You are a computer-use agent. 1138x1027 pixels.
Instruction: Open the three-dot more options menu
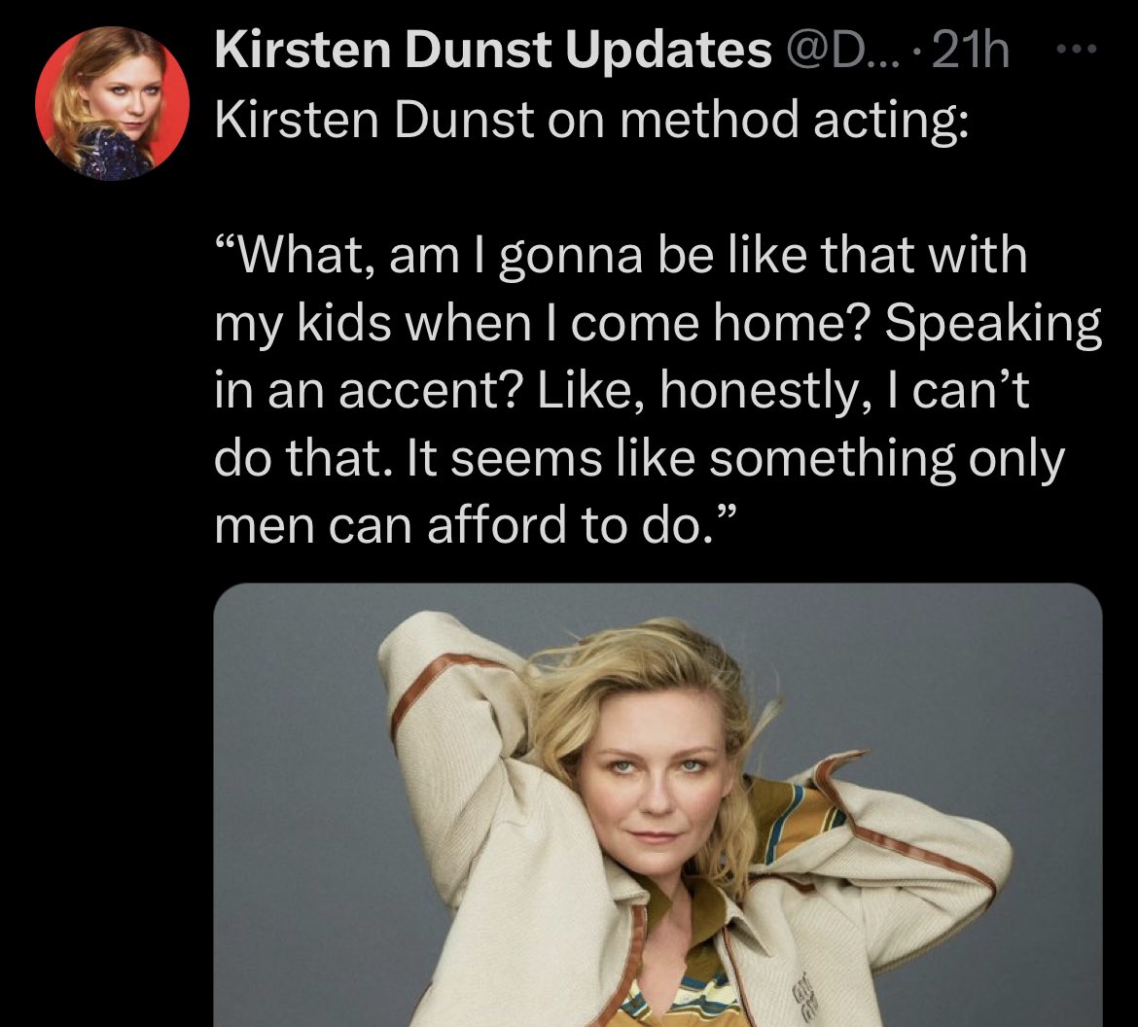coord(1078,50)
